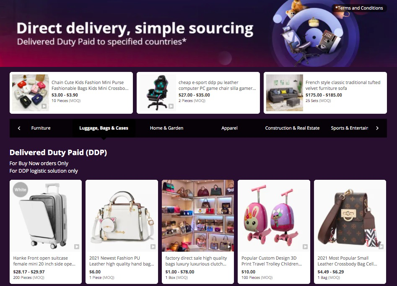
Task: Play video icon on kids mini purse thumbnail
Action: pos(44,106)
